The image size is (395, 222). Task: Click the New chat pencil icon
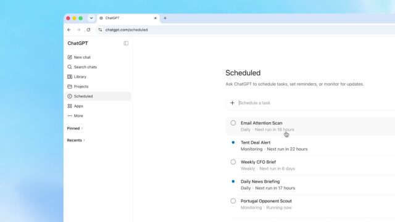pos(70,57)
